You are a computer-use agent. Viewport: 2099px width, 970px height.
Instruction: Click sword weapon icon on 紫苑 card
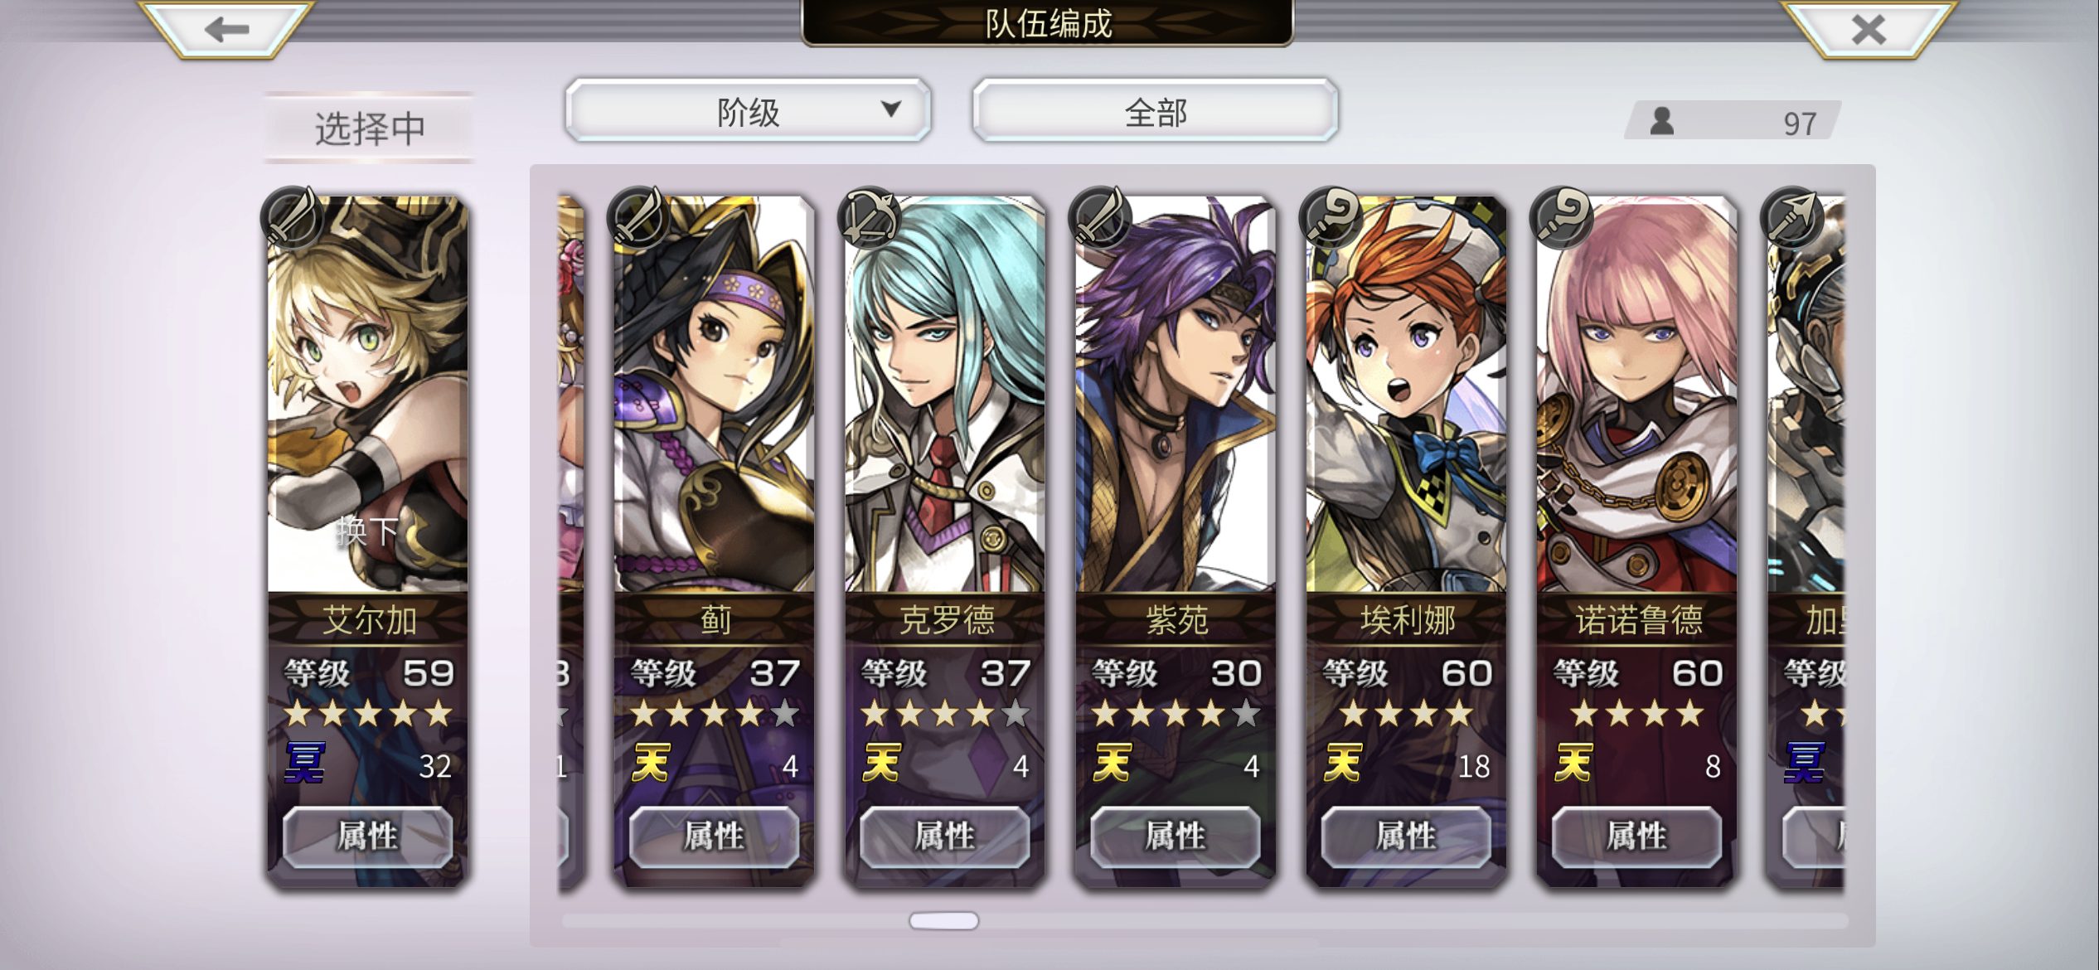click(1099, 217)
